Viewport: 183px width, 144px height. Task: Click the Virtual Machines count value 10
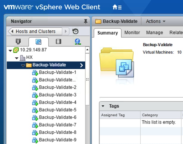tap(179, 52)
